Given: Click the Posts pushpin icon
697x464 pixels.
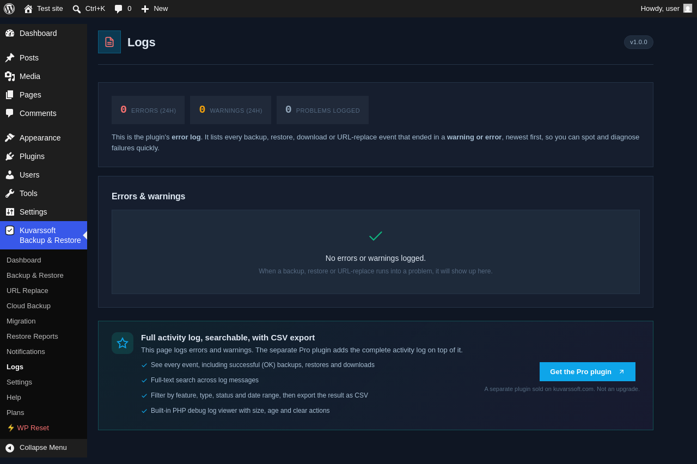Looking at the screenshot, I should tap(10, 58).
